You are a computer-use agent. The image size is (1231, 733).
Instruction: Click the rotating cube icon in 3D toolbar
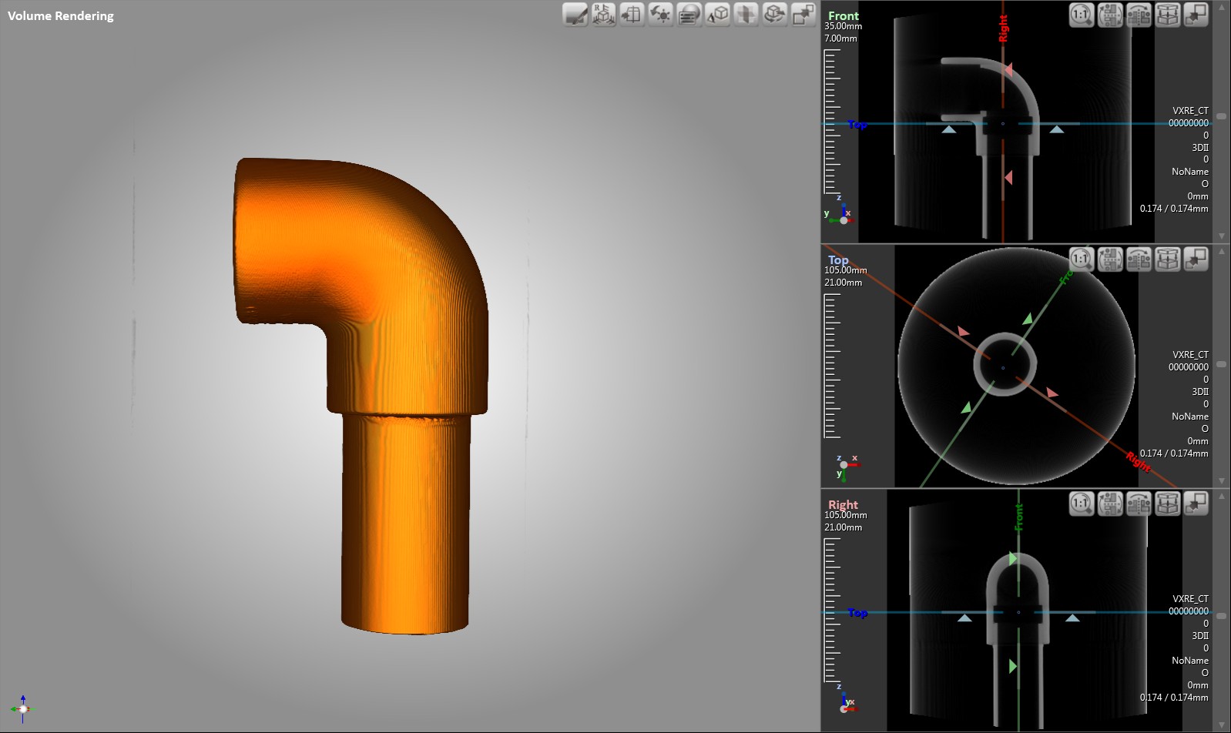(775, 15)
